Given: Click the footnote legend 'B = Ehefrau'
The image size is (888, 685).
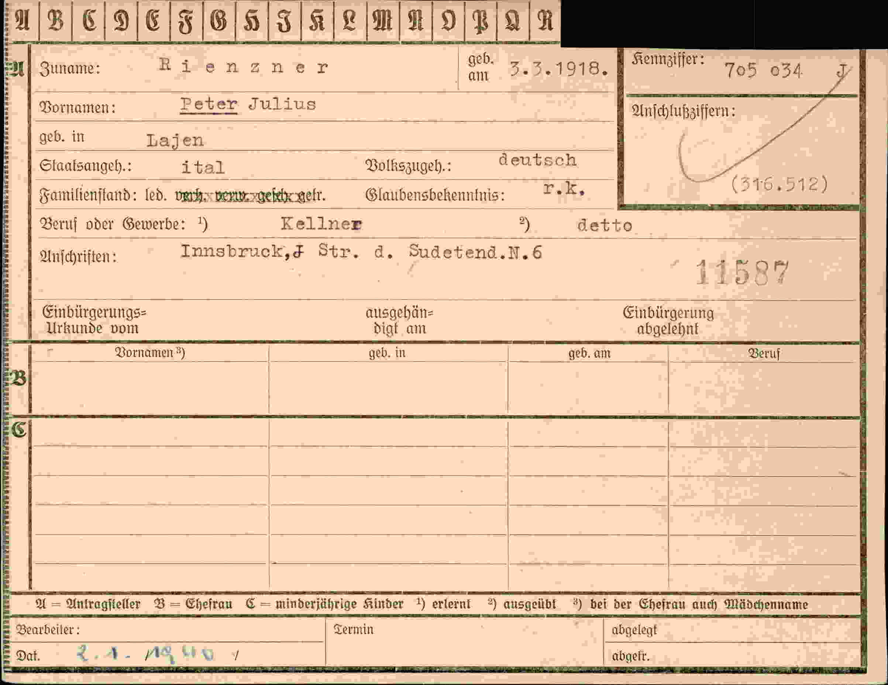Looking at the screenshot, I should click(193, 604).
